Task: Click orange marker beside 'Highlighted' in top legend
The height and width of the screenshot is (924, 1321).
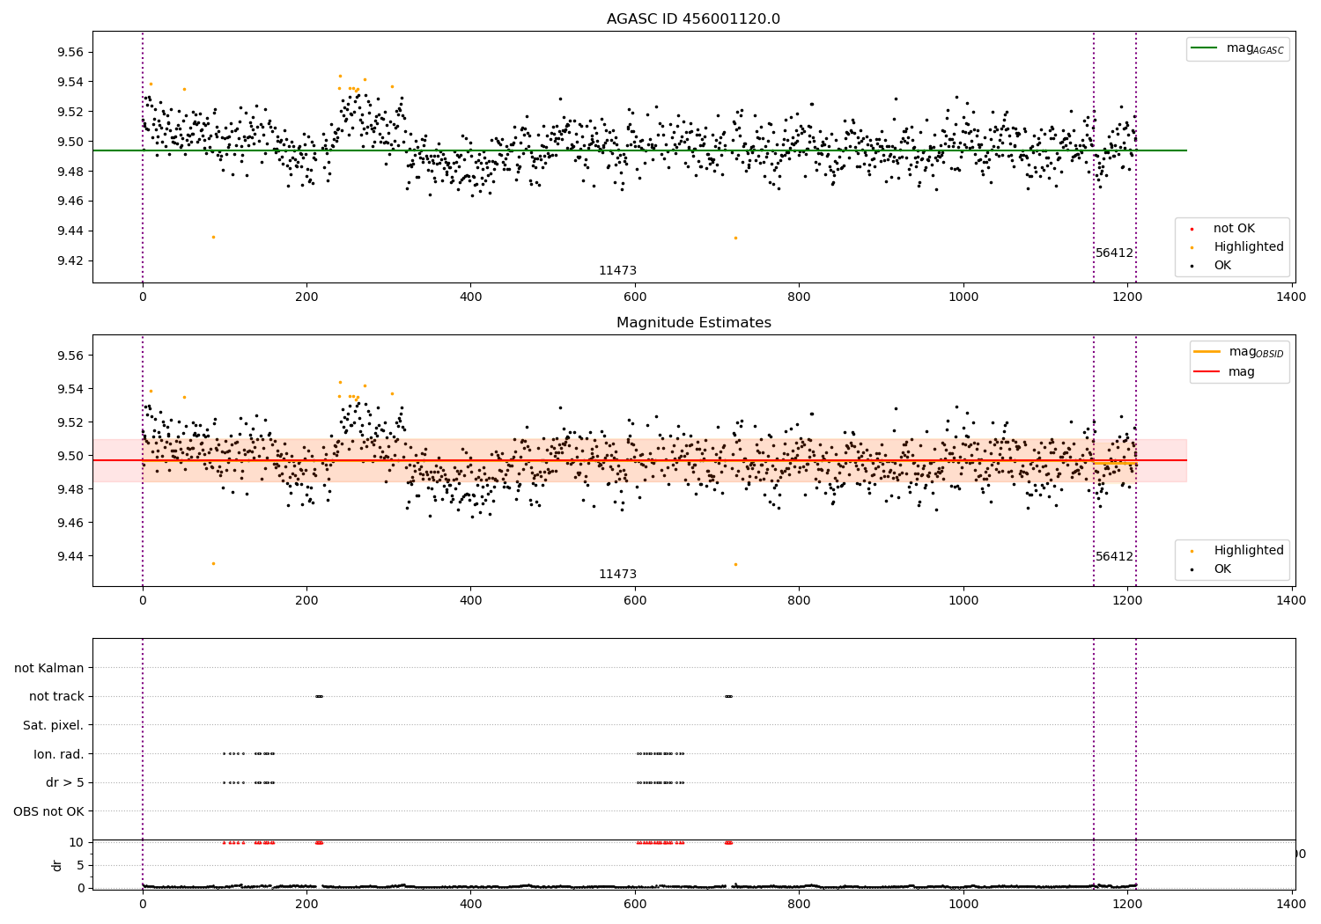Action: (x=1192, y=247)
